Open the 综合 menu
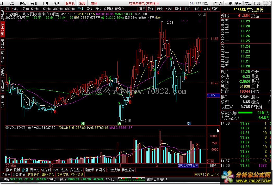 [x=12, y=3]
